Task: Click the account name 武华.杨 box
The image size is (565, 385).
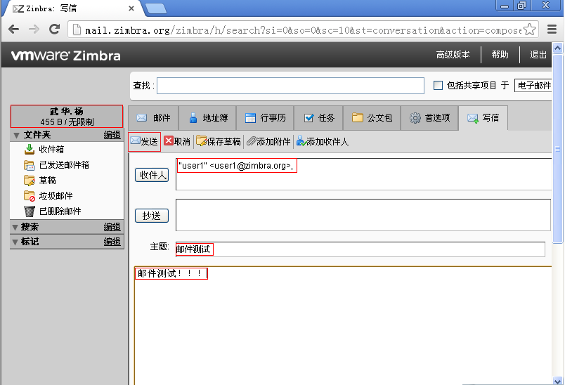Action: click(67, 117)
